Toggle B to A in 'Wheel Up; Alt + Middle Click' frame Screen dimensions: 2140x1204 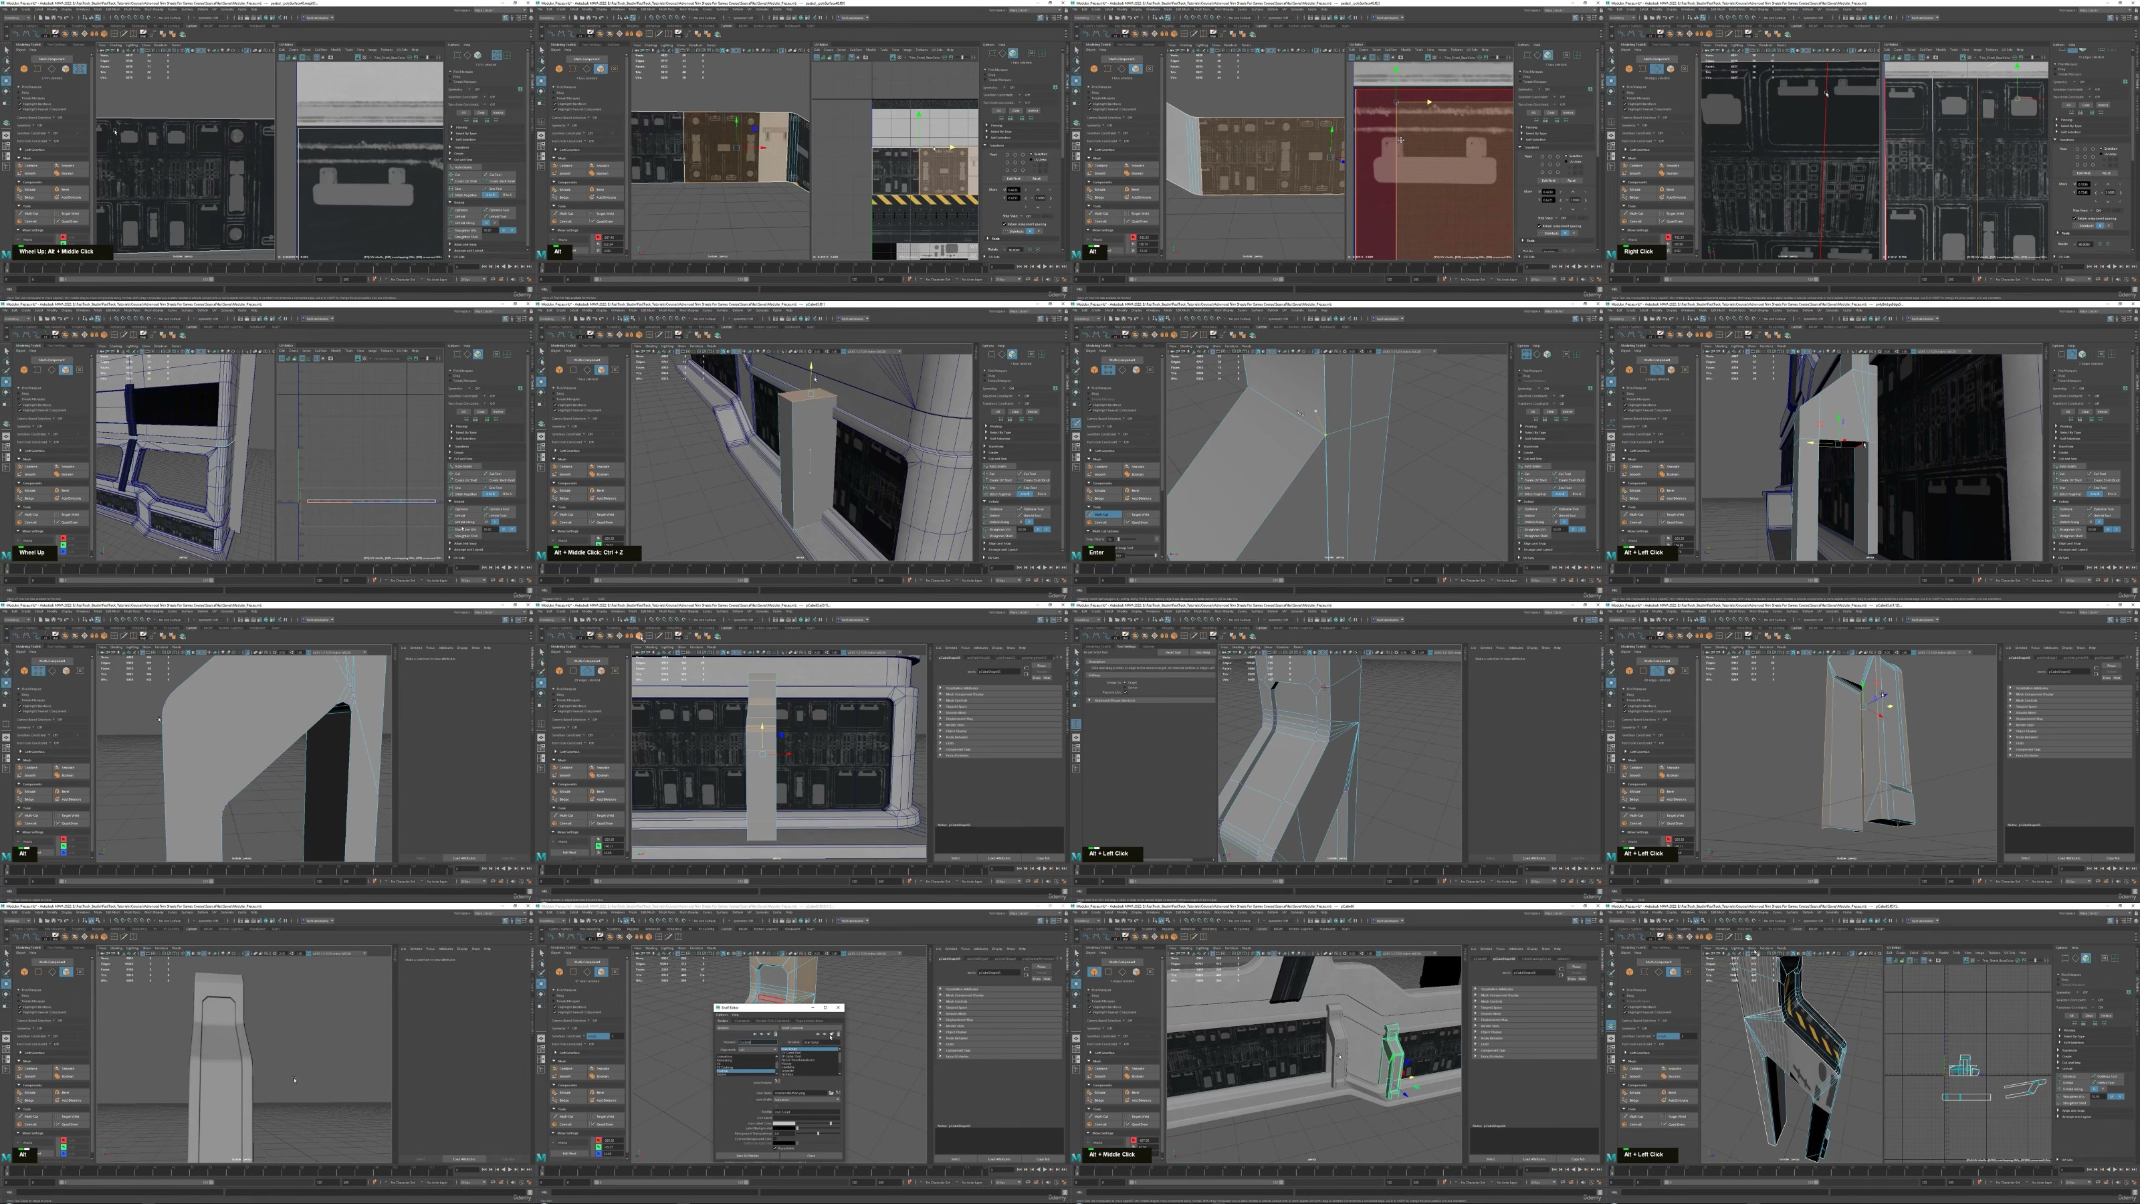[508, 195]
